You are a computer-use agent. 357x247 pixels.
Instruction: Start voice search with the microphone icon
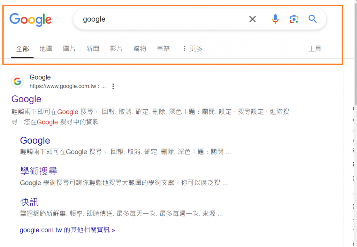(x=275, y=19)
